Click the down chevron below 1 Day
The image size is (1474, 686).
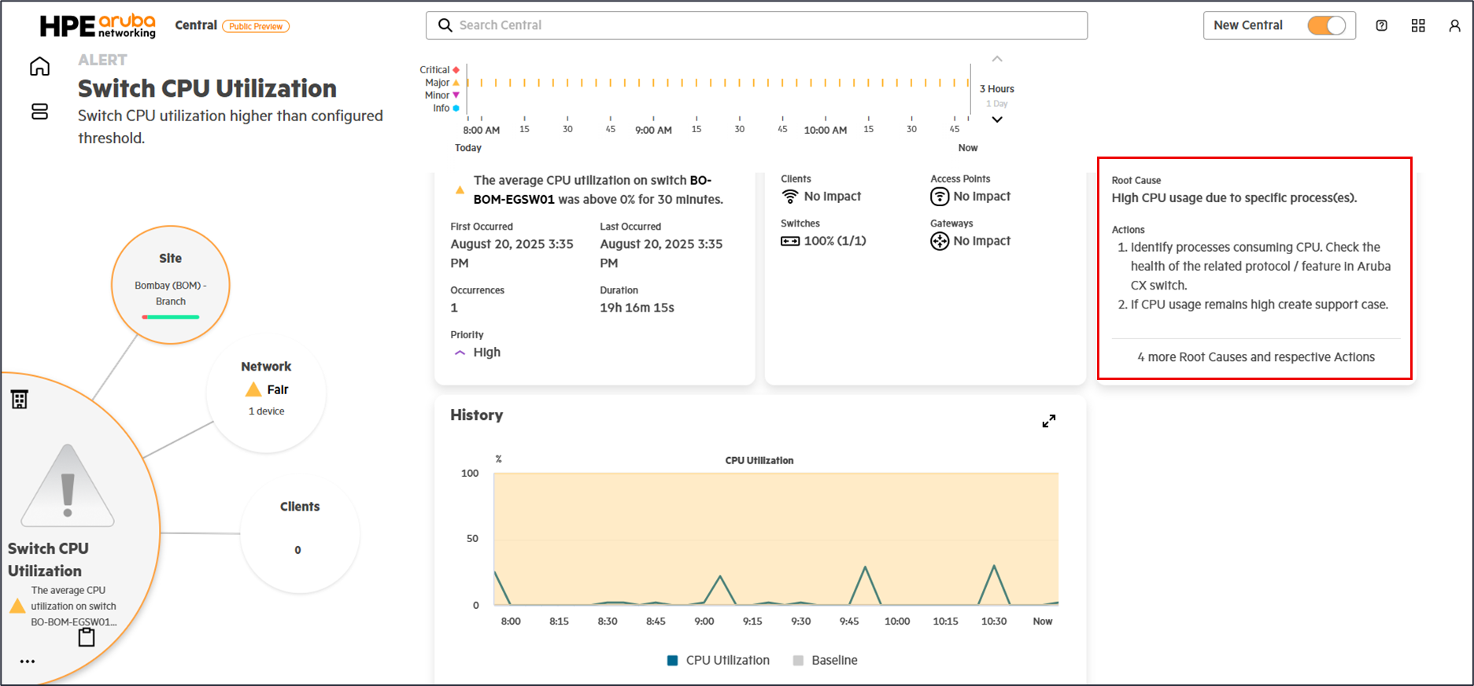point(997,120)
